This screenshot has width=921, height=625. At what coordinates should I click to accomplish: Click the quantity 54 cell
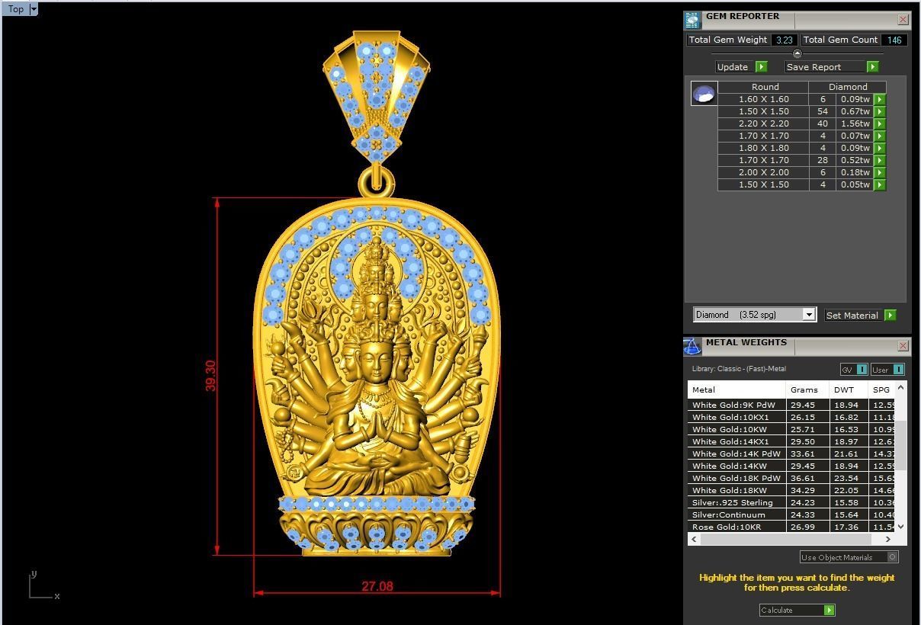(823, 111)
